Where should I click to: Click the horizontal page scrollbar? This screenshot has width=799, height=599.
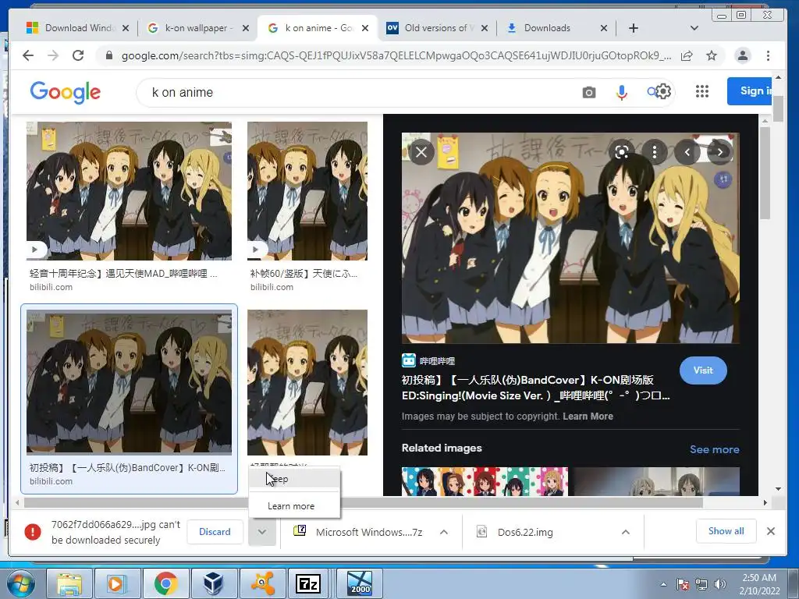click(x=364, y=503)
